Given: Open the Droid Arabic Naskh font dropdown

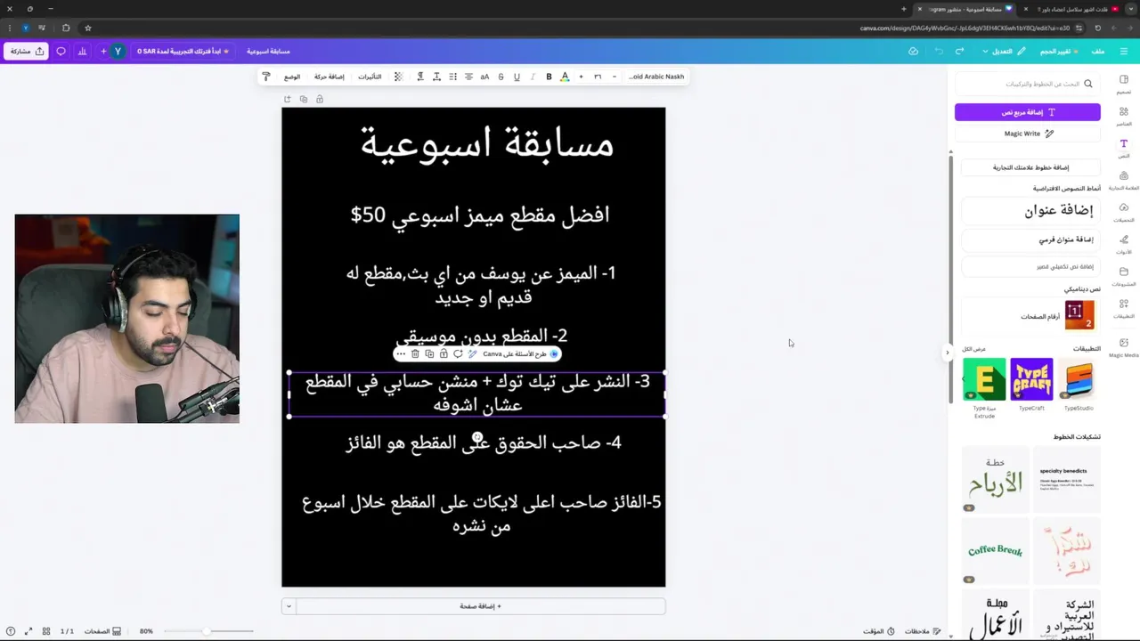Looking at the screenshot, I should [x=657, y=77].
